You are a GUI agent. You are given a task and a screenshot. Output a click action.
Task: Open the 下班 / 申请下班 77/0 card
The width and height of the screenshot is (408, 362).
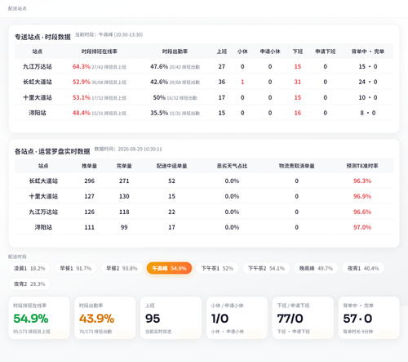(x=303, y=318)
